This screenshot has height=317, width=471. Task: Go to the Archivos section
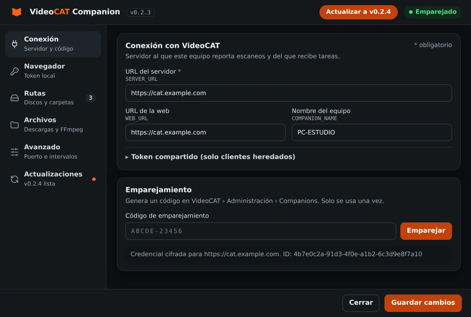[53, 125]
